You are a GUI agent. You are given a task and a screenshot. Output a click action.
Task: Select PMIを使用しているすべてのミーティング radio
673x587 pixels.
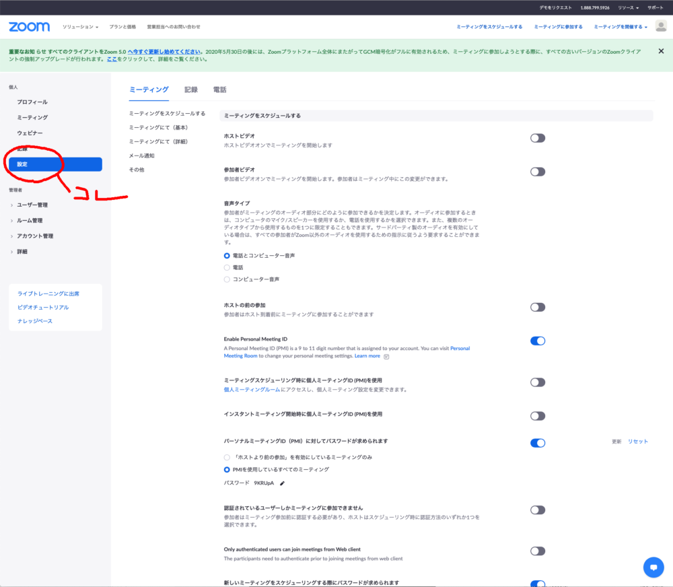227,470
